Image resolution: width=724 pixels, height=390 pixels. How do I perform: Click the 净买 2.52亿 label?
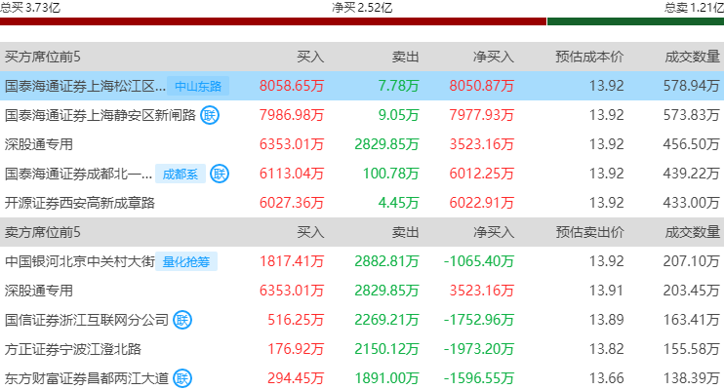362,8
